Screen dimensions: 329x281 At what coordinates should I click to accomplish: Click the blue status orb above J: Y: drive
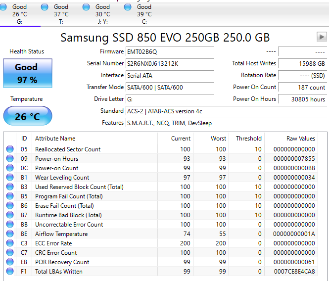(86, 7)
